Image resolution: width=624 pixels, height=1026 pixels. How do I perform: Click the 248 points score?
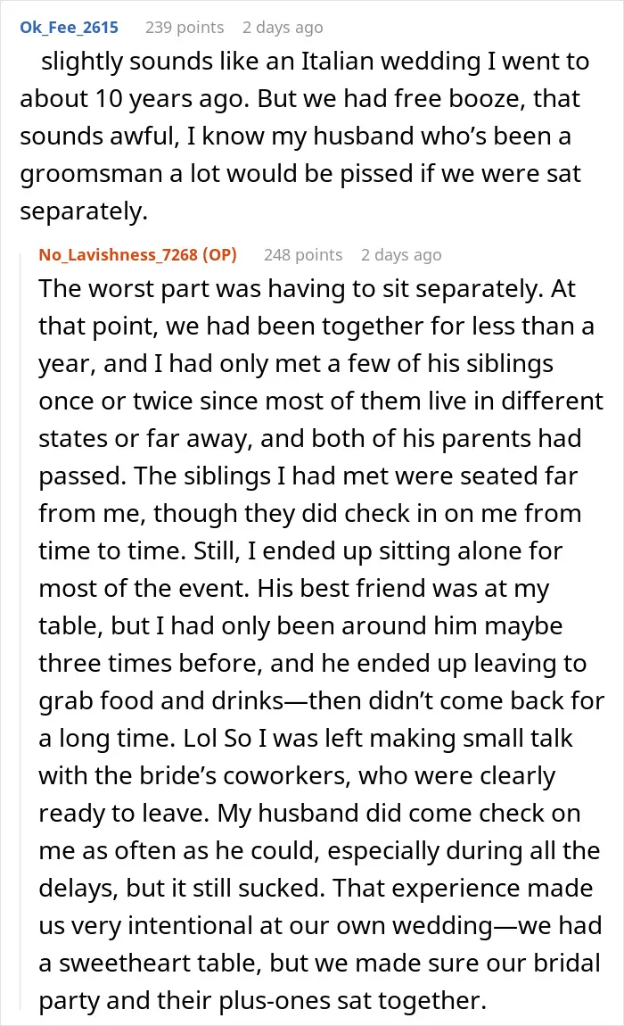click(x=303, y=254)
